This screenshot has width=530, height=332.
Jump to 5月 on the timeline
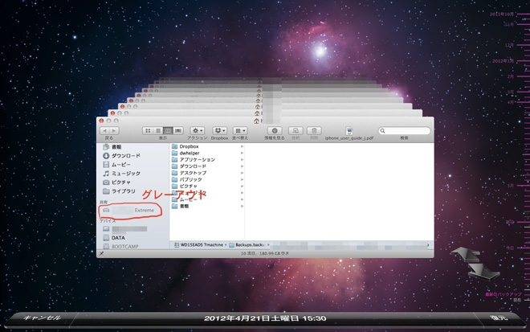pos(511,186)
